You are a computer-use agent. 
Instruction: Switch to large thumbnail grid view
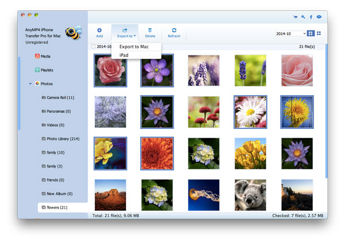coord(311,33)
